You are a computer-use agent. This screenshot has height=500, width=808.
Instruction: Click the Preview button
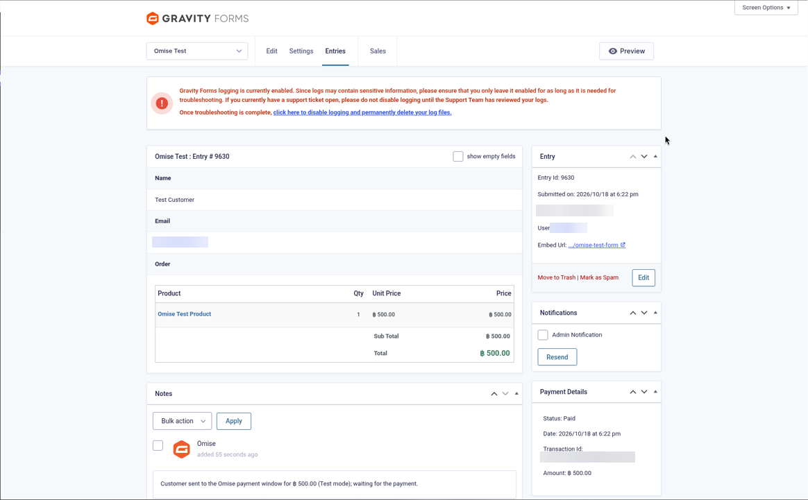[627, 51]
